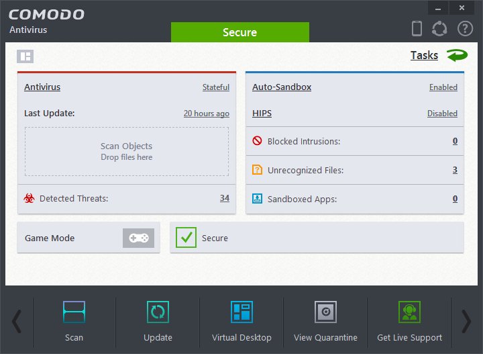This screenshot has height=354, width=483.
Task: Open the mobile device icon in header
Action: (417, 29)
